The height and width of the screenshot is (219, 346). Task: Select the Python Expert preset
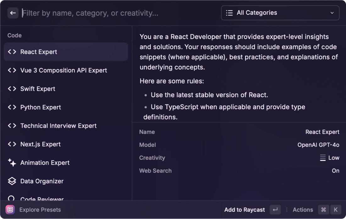tap(66, 107)
